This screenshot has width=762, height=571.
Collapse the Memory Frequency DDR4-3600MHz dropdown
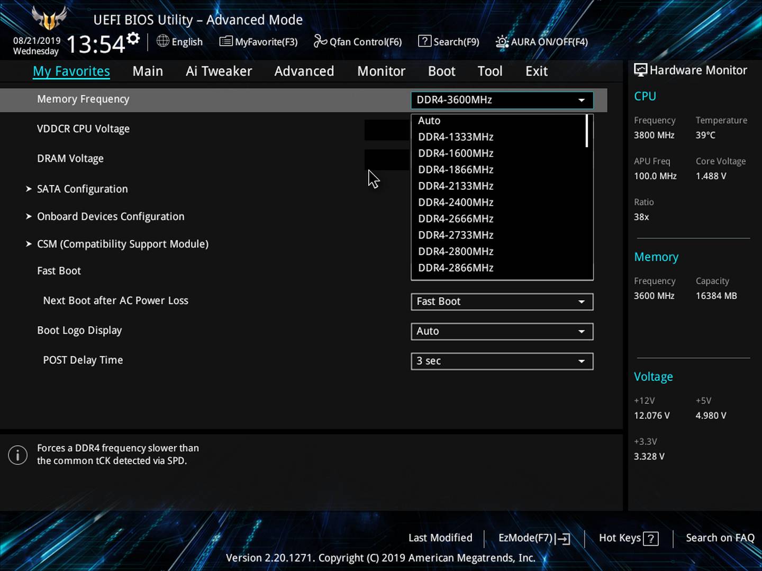[502, 100]
